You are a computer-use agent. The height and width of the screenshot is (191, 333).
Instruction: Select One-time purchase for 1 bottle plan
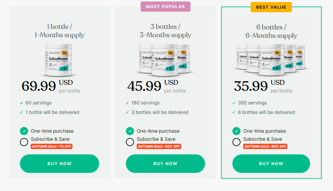pyautogui.click(x=24, y=131)
